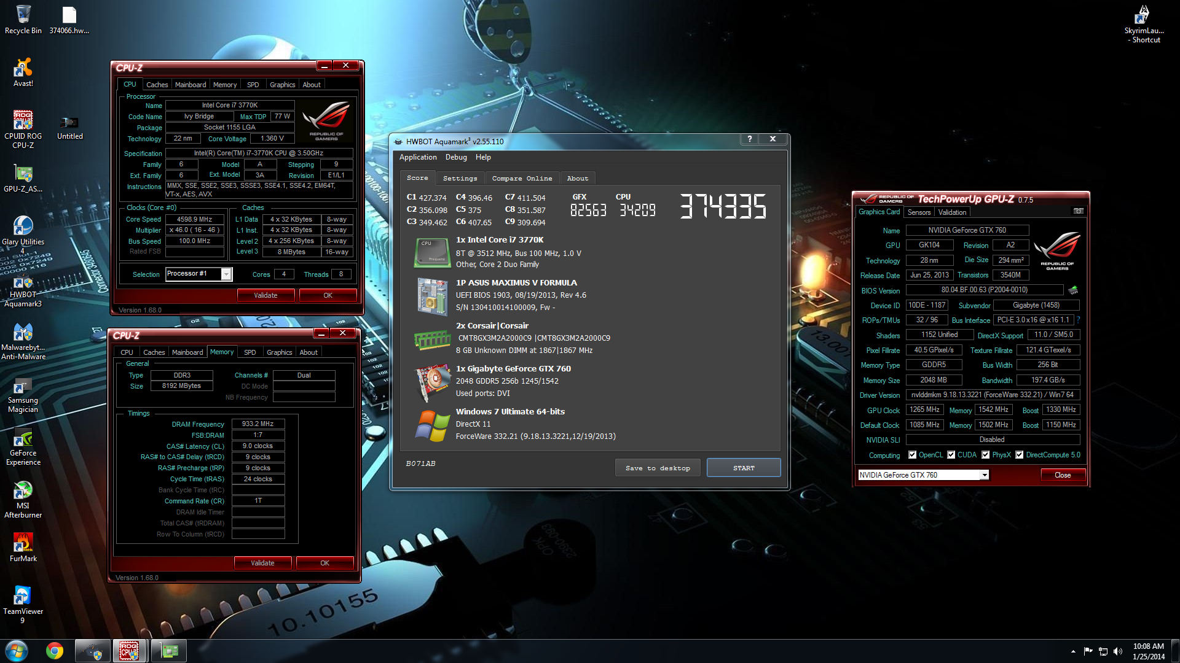Open SkyrimLau... Shortcut desktop icon
1180x663 pixels.
1143,25
